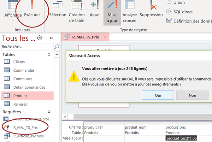Collapse the Requêtes group
Image resolution: width=212 pixels, height=142 pixels.
point(49,112)
